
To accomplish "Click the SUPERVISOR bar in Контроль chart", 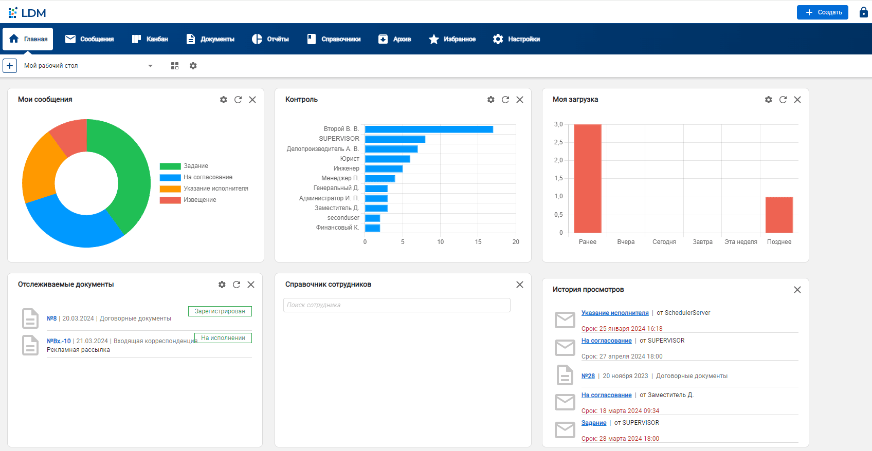I will pyautogui.click(x=395, y=139).
